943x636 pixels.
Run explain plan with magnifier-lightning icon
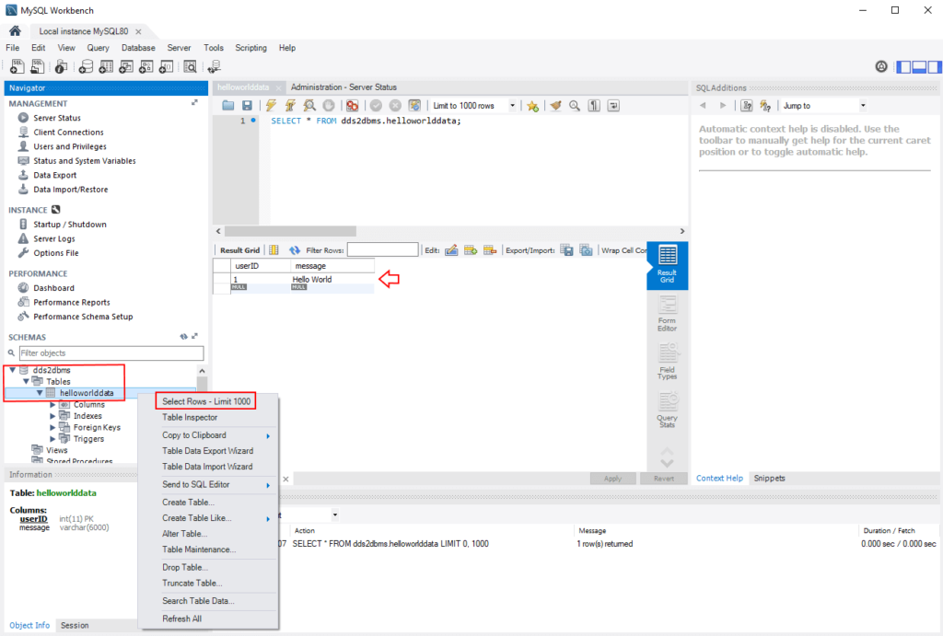[x=309, y=106]
